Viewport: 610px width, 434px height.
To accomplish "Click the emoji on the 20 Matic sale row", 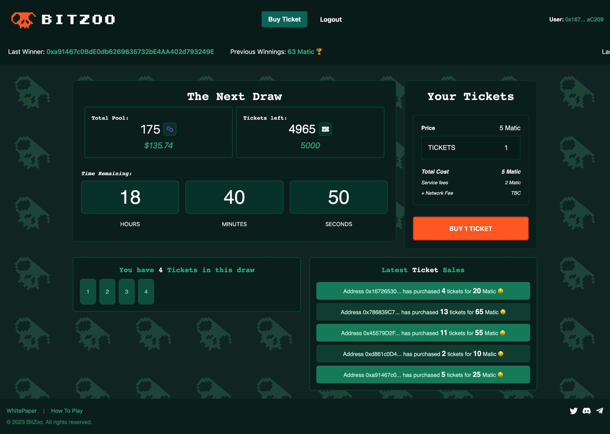I will click(x=500, y=291).
